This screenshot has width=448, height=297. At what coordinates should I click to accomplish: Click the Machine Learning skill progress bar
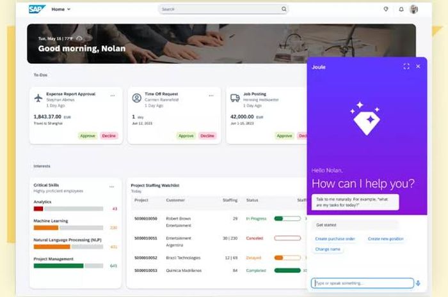pos(68,228)
